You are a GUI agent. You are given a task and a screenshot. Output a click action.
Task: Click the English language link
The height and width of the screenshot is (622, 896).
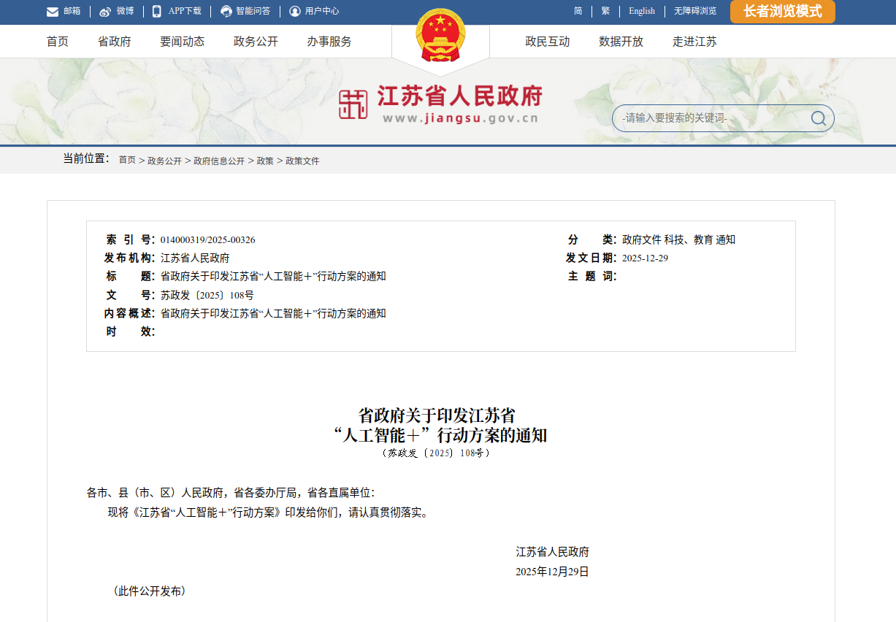[642, 11]
